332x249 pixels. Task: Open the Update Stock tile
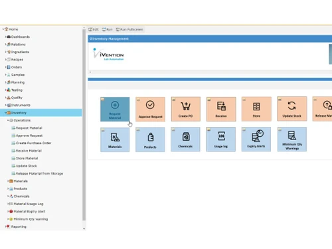coord(292,109)
